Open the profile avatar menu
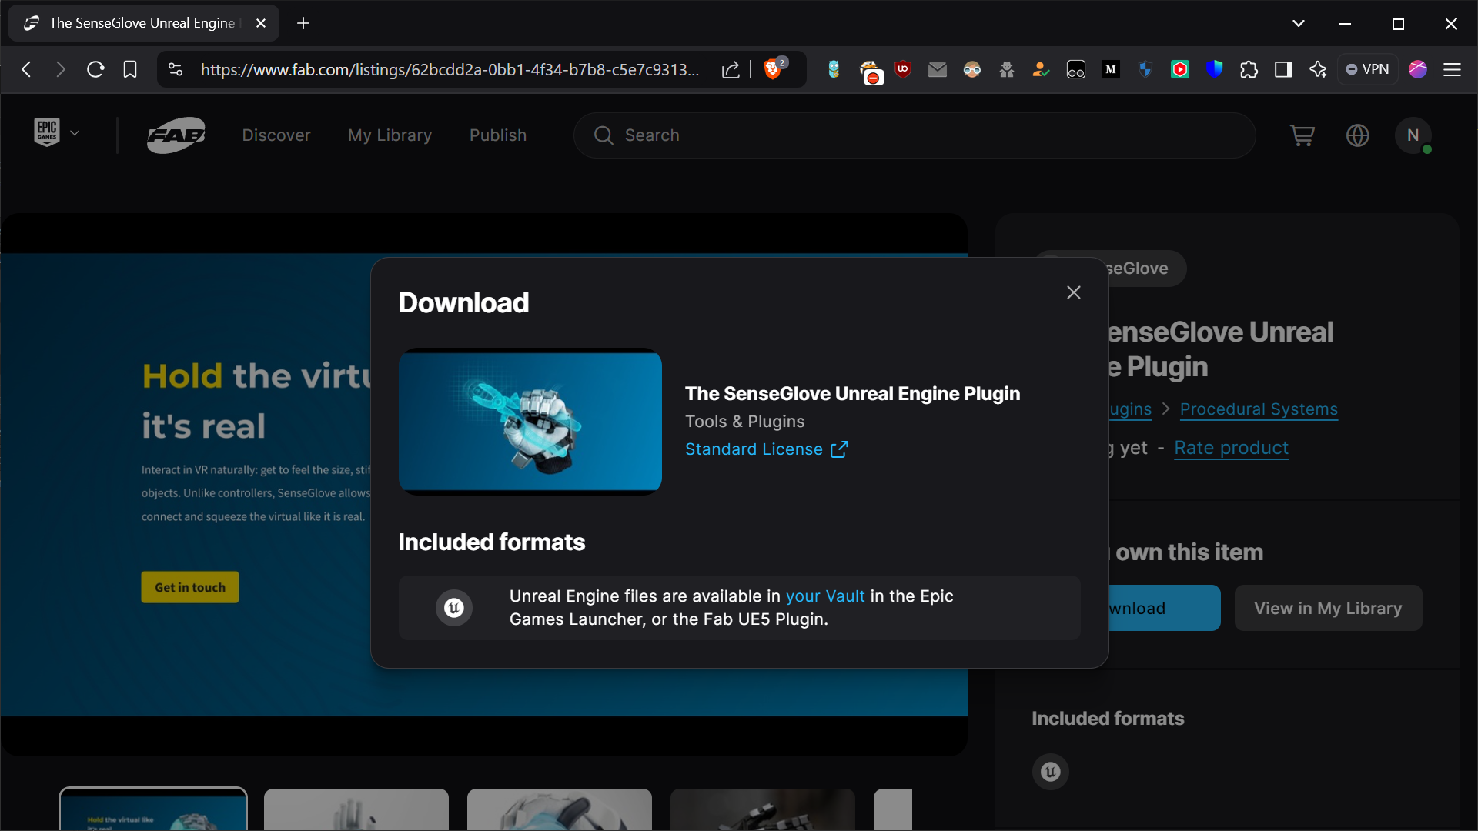This screenshot has width=1478, height=831. [x=1413, y=135]
